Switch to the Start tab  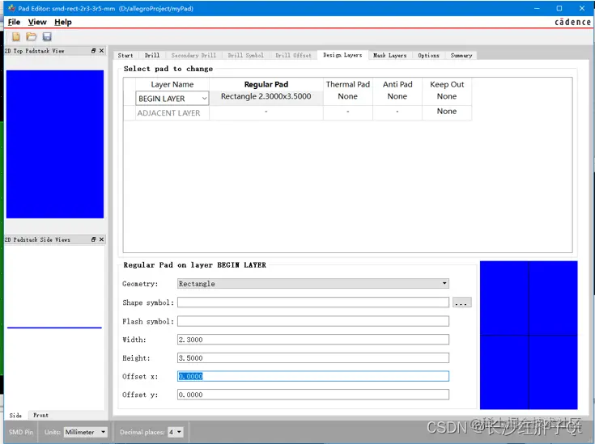125,55
